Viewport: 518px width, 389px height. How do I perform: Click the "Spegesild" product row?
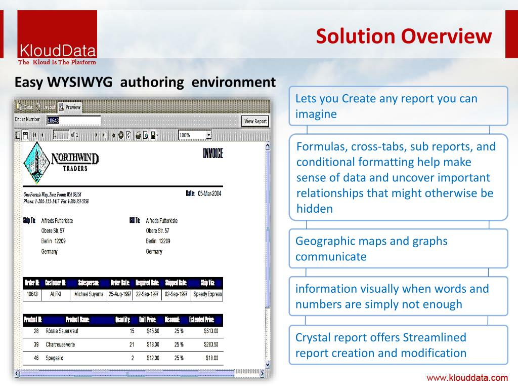click(123, 358)
